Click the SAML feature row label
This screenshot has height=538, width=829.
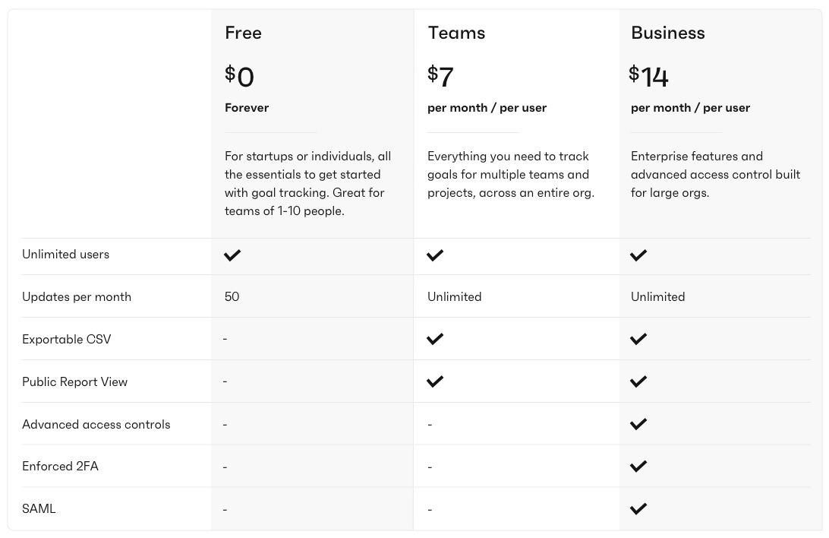(x=39, y=508)
